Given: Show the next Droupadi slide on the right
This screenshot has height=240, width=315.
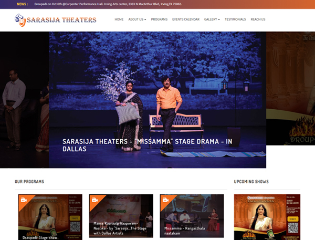Looking at the screenshot, I should 290,88.
